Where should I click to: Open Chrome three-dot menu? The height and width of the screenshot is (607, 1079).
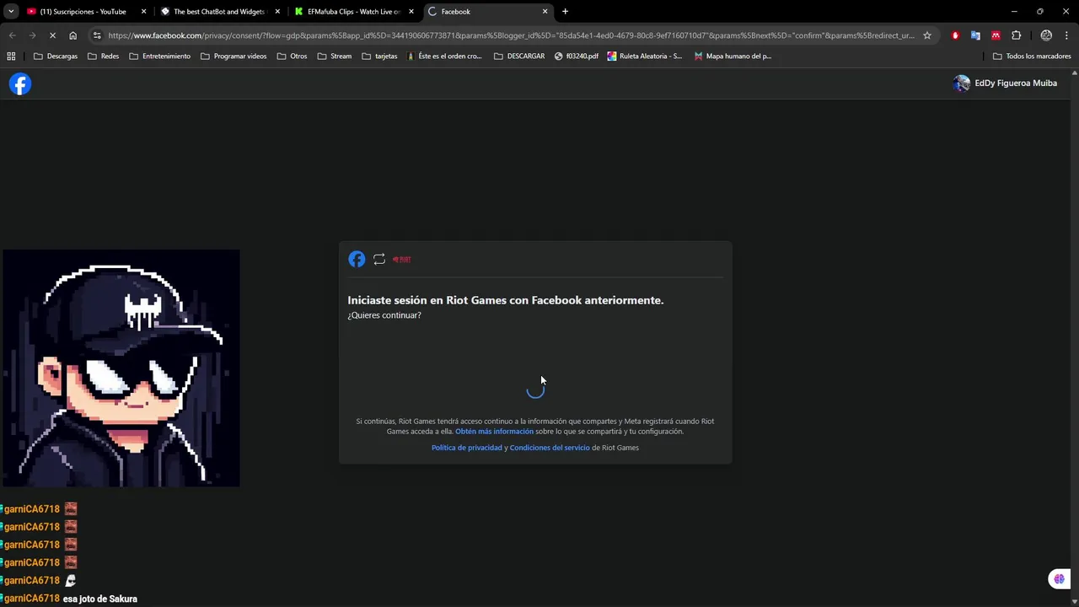pyautogui.click(x=1066, y=35)
